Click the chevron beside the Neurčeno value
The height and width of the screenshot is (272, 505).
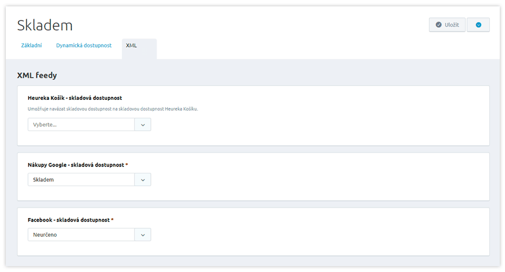tap(143, 235)
